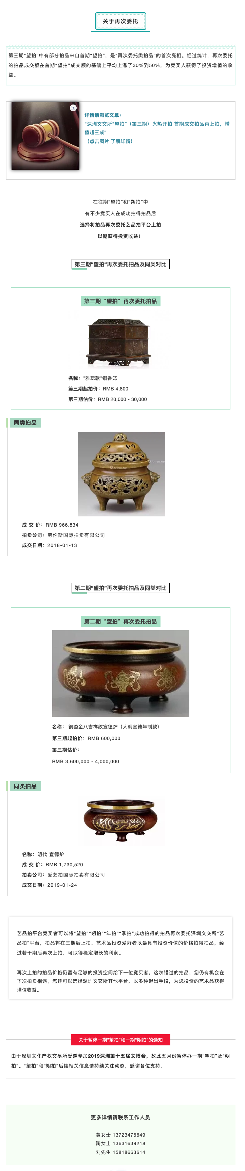Select 第二期望拍再次委托拍品及同类对比 section header
The image size is (245, 1171).
(x=120, y=588)
